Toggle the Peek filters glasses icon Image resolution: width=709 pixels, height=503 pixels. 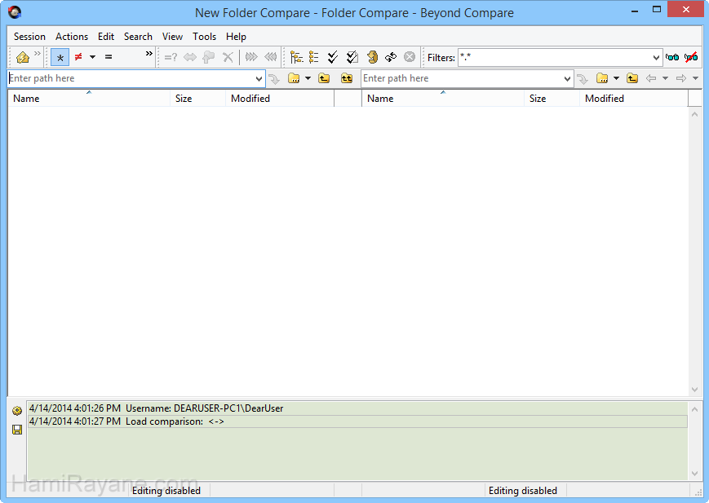coord(672,57)
